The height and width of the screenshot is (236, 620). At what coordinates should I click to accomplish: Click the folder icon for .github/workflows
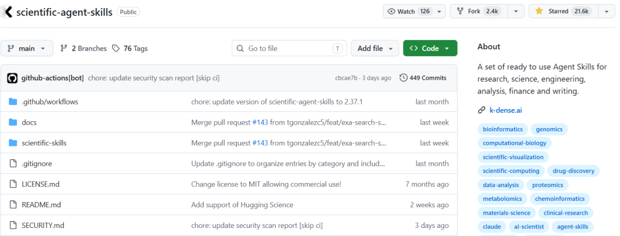pyautogui.click(x=13, y=102)
